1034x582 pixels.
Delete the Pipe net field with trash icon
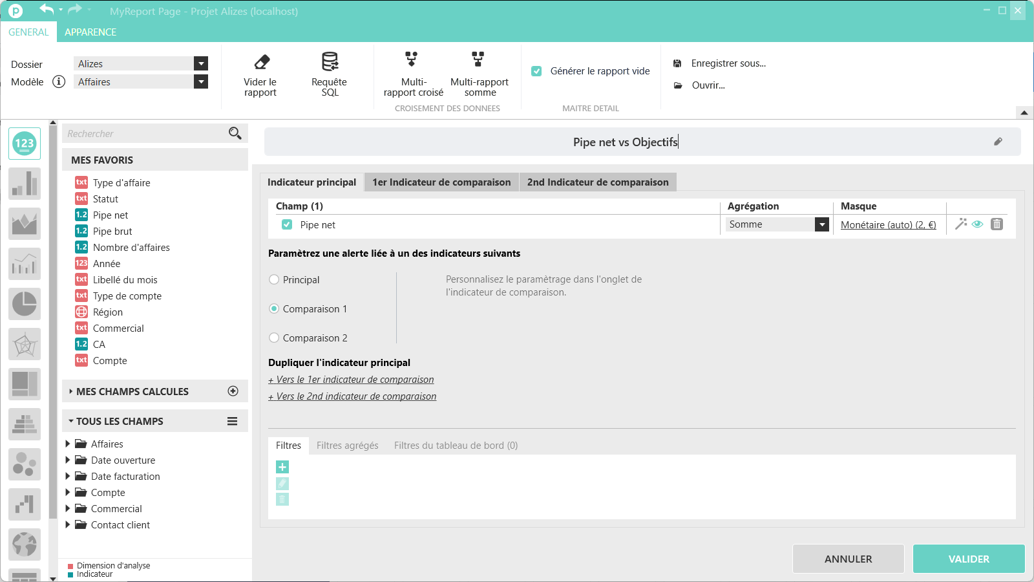997,224
